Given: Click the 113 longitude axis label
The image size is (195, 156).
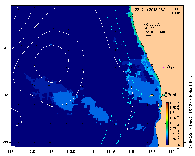Looking at the screenshot, I should tap(51, 152).
